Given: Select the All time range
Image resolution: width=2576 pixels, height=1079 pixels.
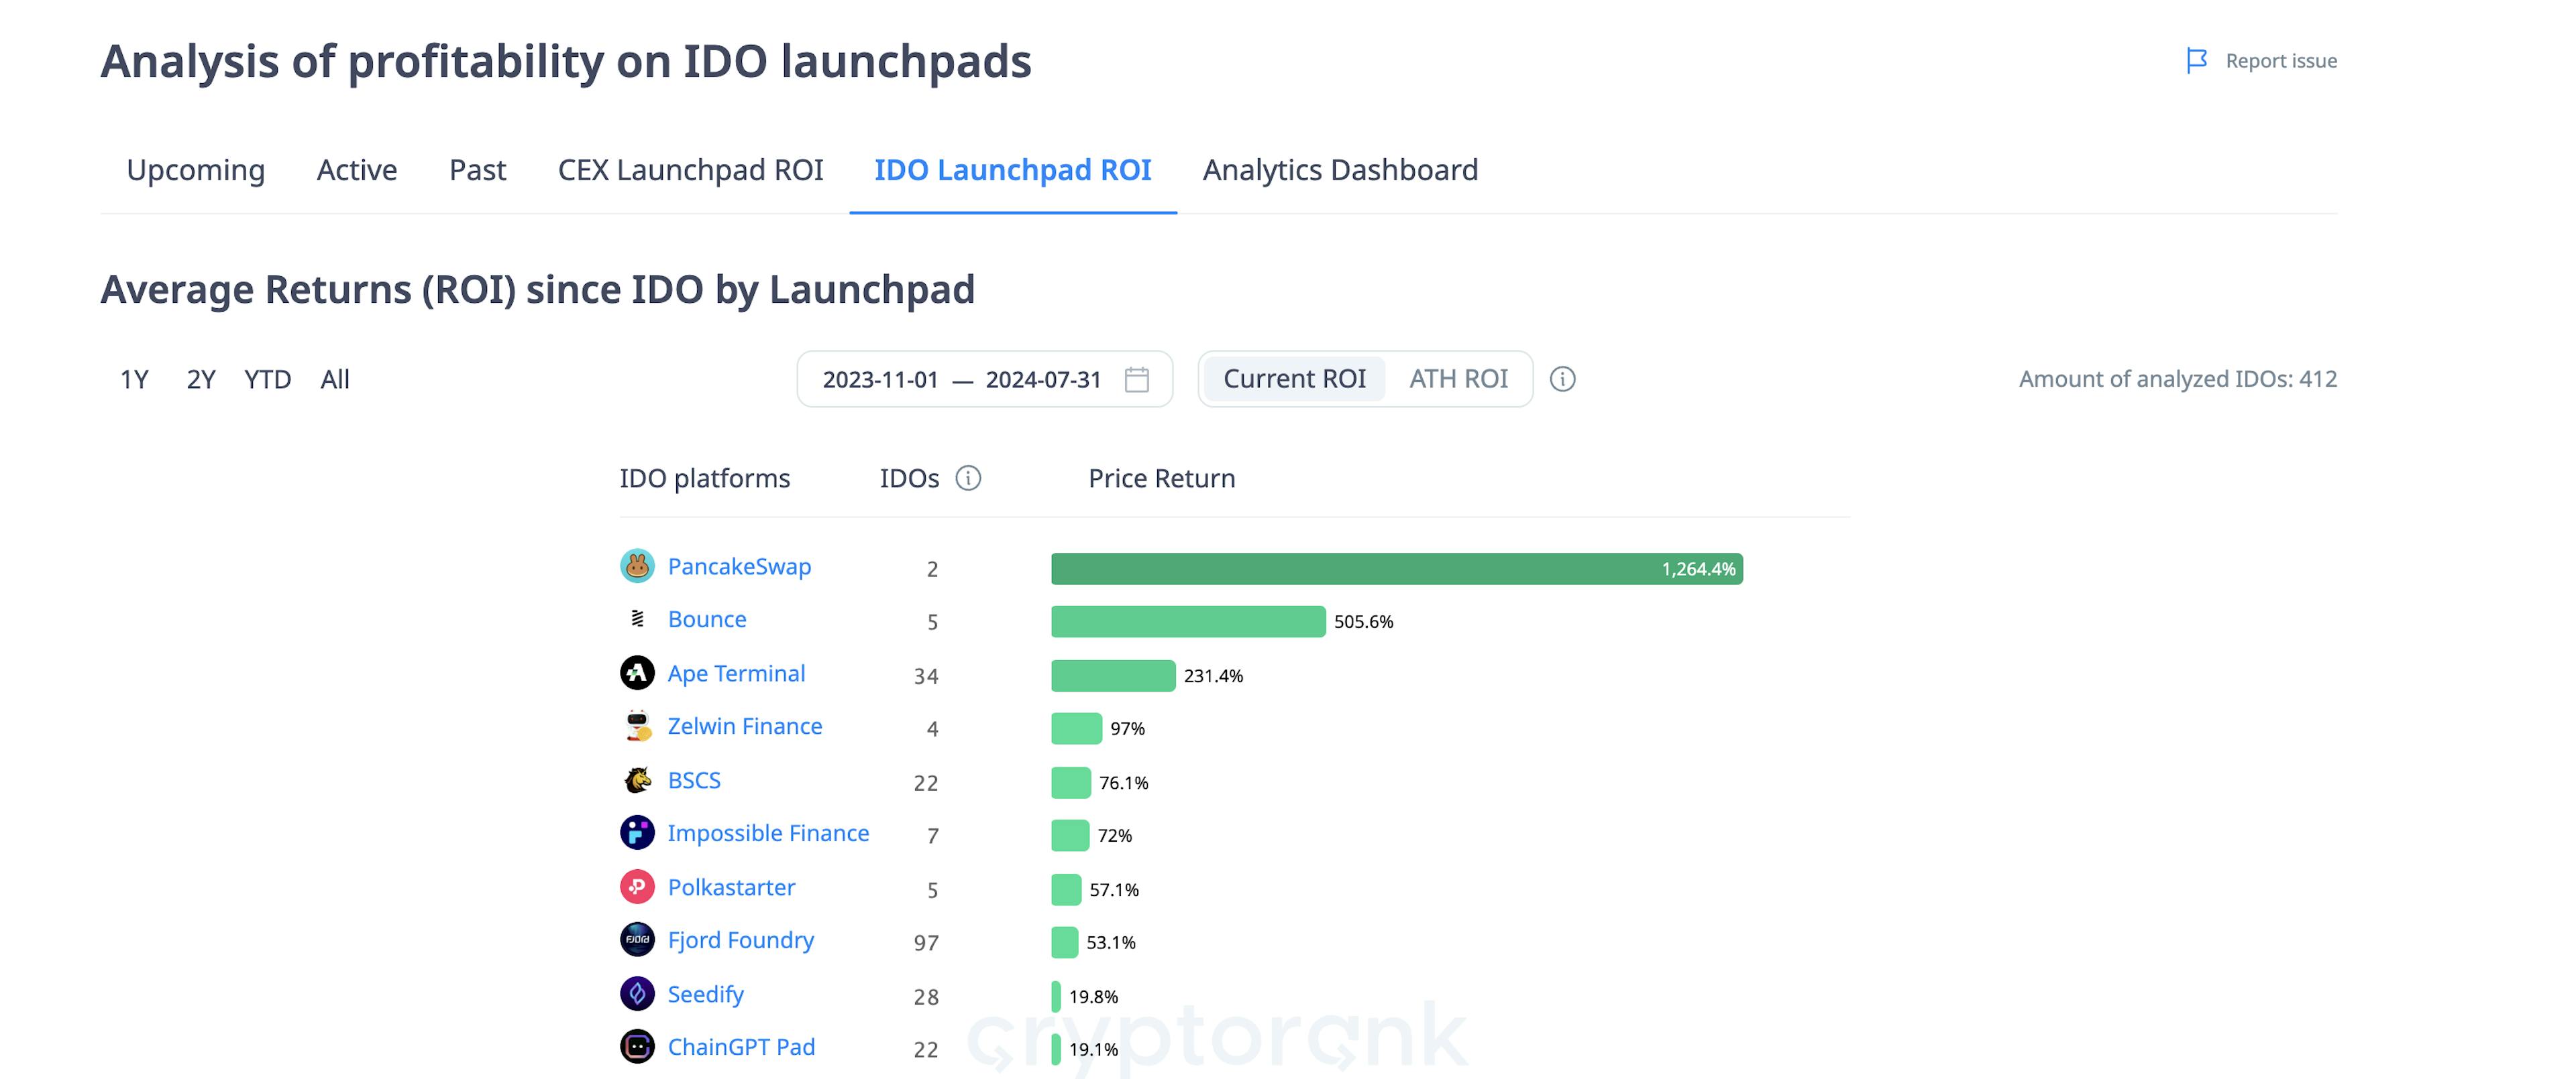Looking at the screenshot, I should (x=335, y=379).
